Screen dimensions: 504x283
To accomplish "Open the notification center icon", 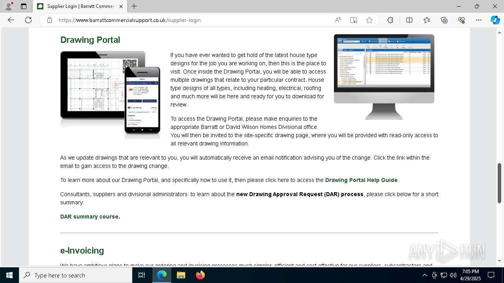I will tap(491, 275).
